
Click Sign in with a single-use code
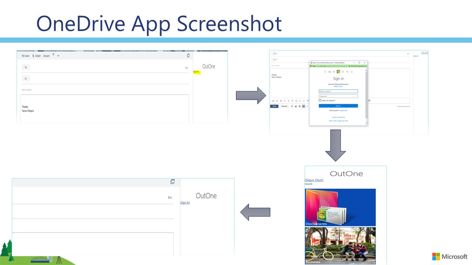click(338, 121)
